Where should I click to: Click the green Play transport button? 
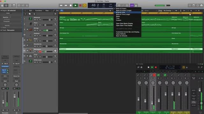point(75,5)
